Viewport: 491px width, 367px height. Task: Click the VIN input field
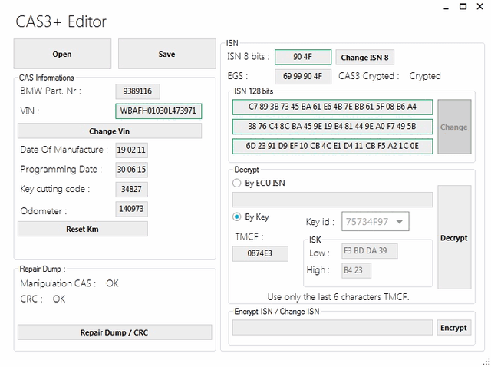click(159, 111)
